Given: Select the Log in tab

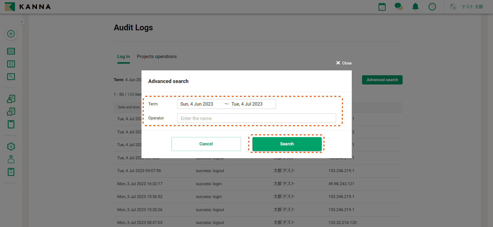Looking at the screenshot, I should 124,56.
